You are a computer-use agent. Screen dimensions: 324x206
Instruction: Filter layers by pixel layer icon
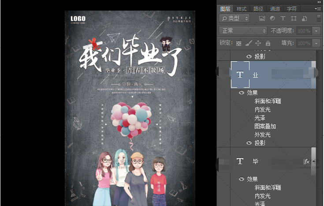[x=262, y=19]
